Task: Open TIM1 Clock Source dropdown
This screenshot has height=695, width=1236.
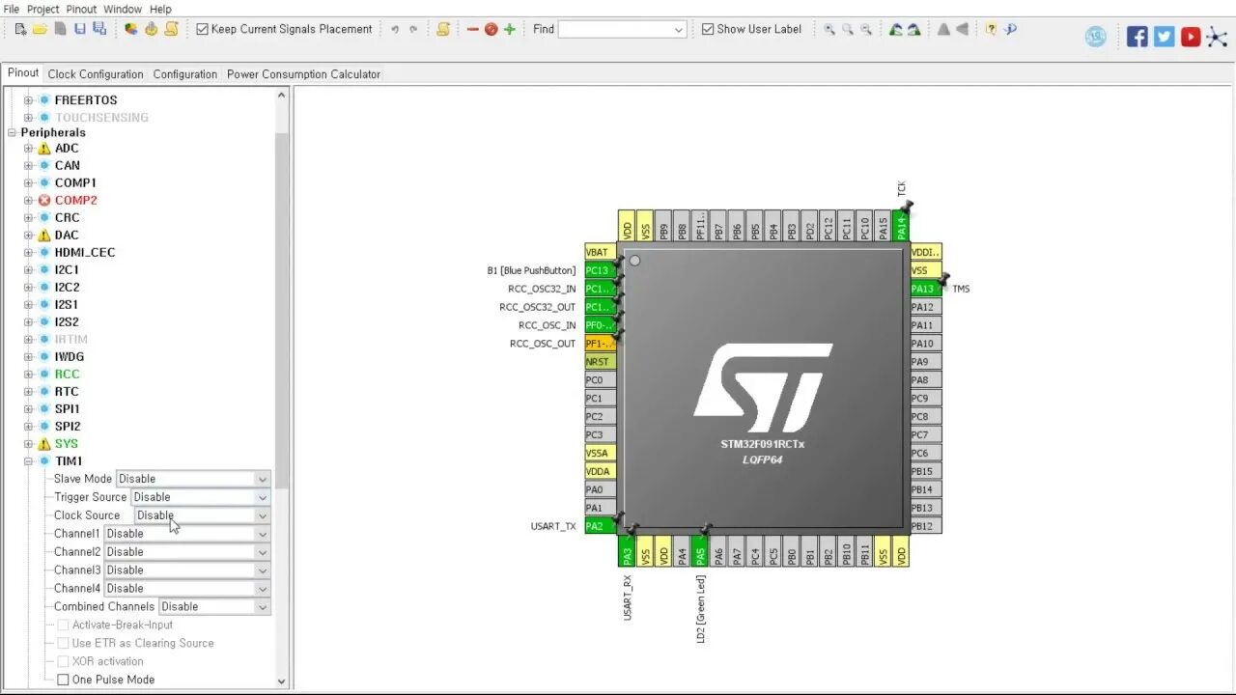Action: tap(202, 515)
